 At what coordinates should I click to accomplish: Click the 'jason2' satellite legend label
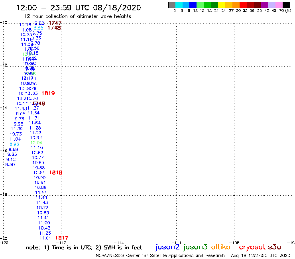tap(167, 247)
